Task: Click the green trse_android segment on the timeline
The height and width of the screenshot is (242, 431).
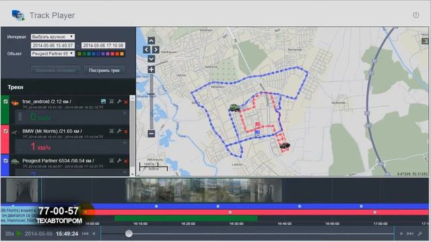Action: click(x=186, y=218)
